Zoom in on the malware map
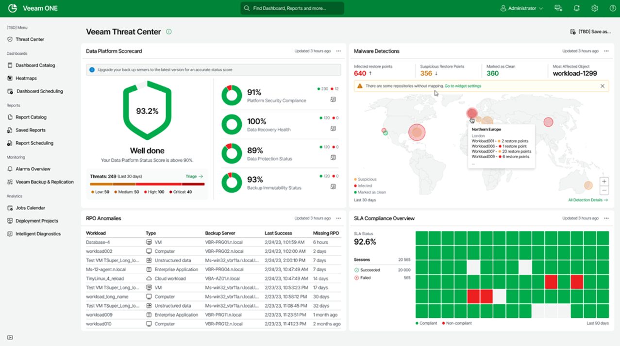The width and height of the screenshot is (620, 346). 604,181
